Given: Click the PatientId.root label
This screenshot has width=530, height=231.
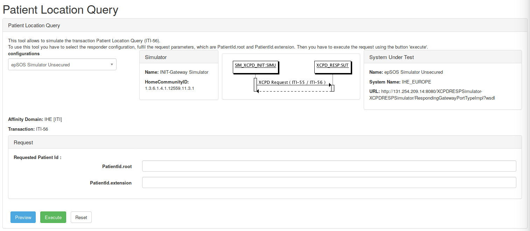Looking at the screenshot, I should click(117, 167).
